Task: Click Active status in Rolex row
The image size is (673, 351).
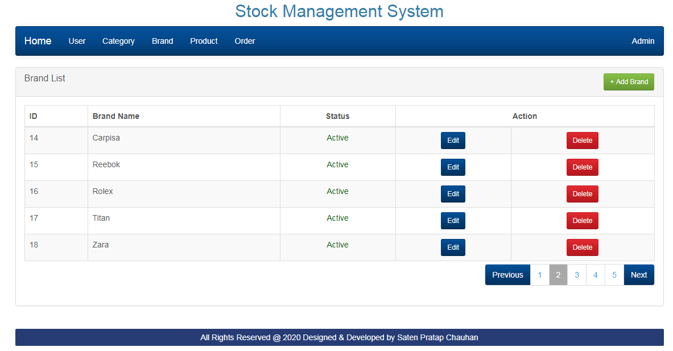Action: tap(337, 191)
